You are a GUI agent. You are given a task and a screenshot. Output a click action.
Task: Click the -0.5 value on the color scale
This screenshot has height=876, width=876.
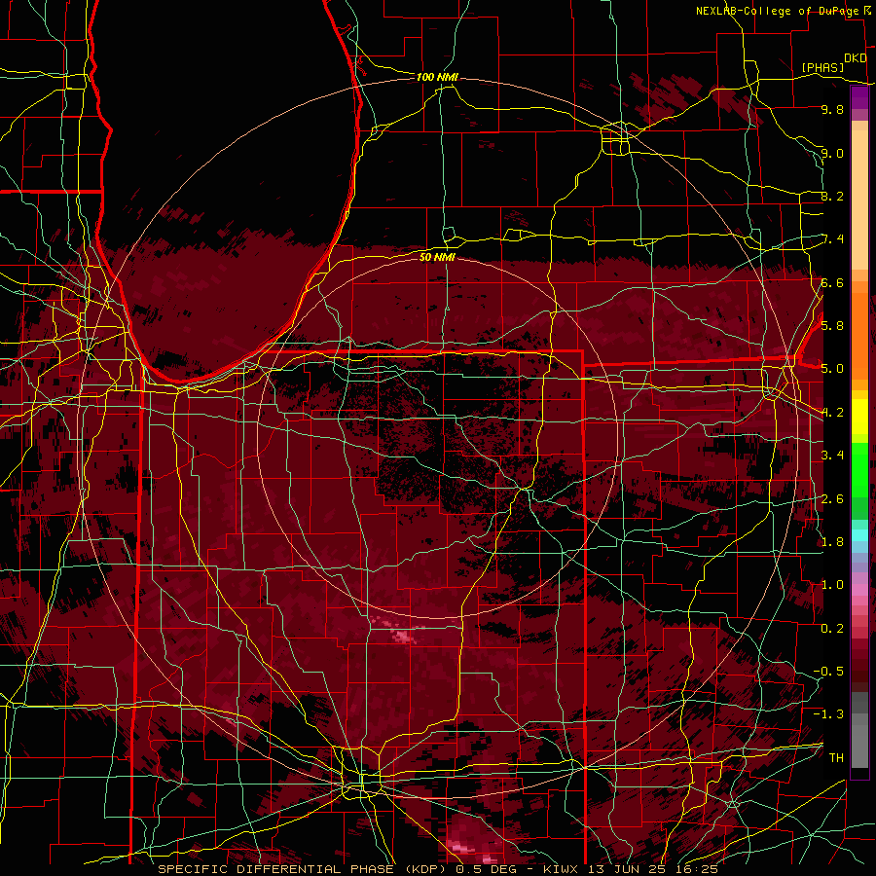tap(828, 671)
